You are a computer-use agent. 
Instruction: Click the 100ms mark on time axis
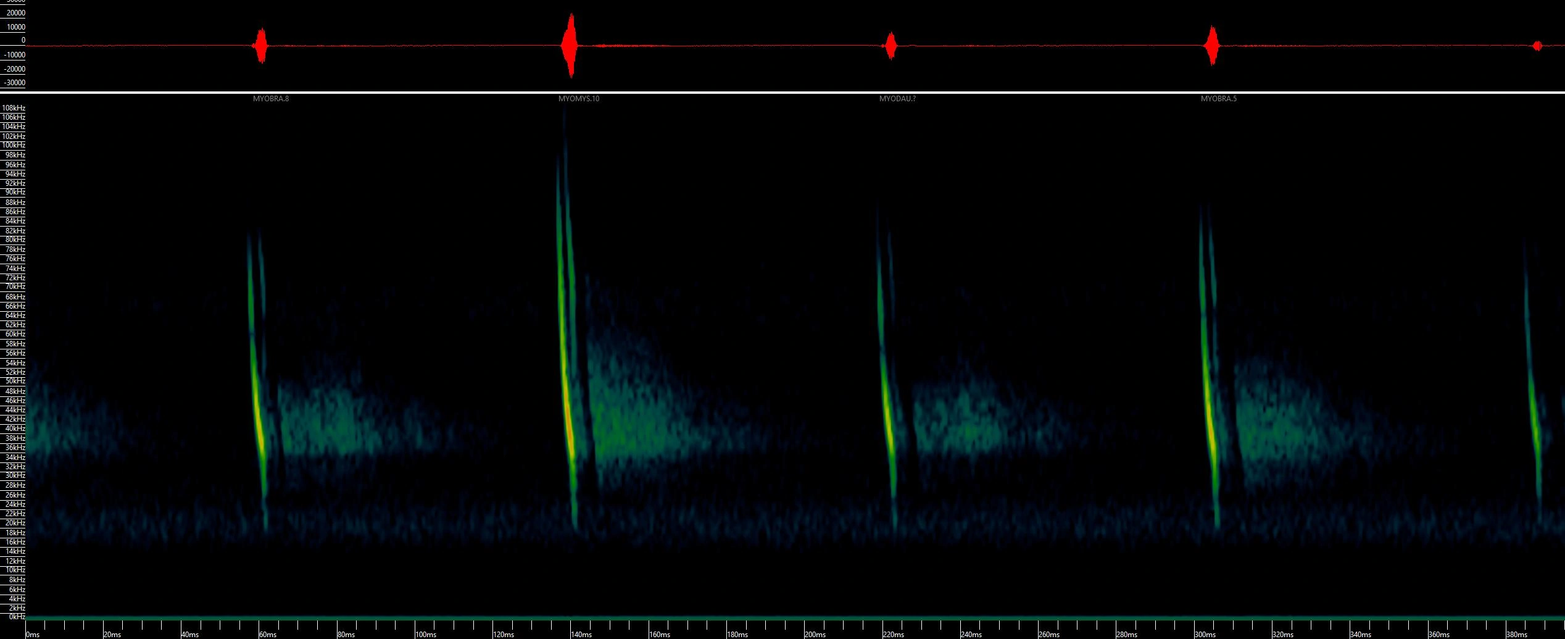tap(426, 634)
